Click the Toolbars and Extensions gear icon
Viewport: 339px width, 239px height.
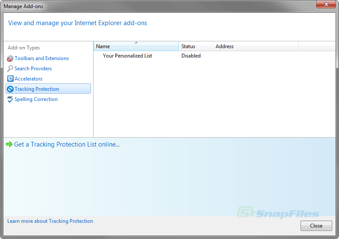[x=10, y=58]
